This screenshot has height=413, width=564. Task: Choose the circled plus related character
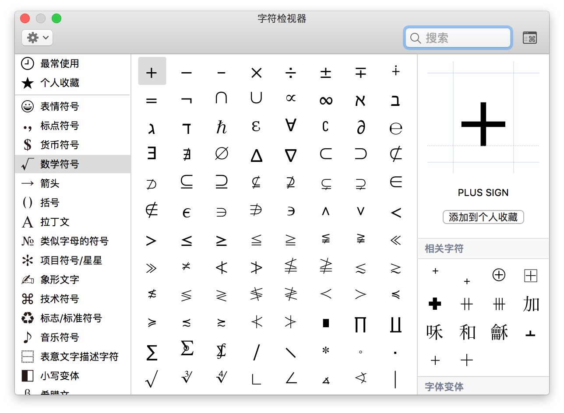[x=499, y=275]
